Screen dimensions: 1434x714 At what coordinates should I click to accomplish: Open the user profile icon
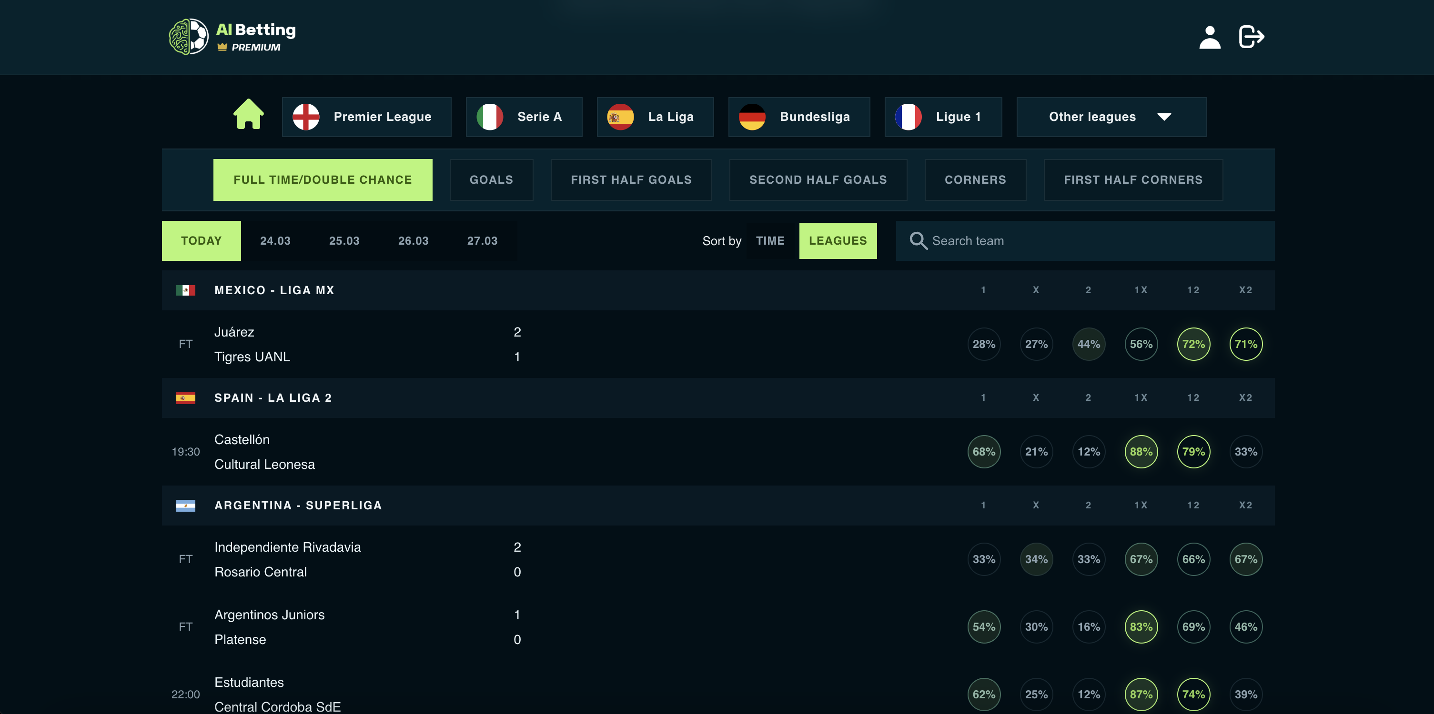click(1209, 37)
